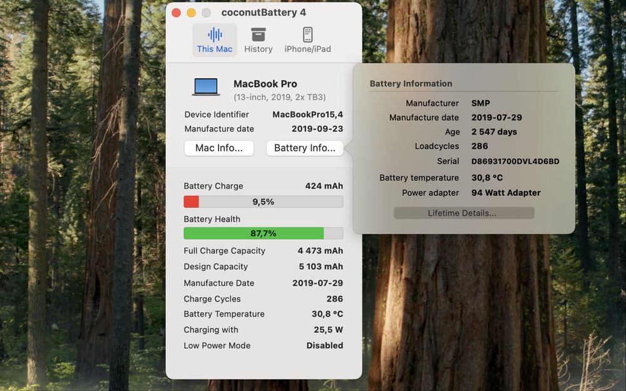Open the History tab
Image resolution: width=626 pixels, height=391 pixels.
click(x=259, y=40)
